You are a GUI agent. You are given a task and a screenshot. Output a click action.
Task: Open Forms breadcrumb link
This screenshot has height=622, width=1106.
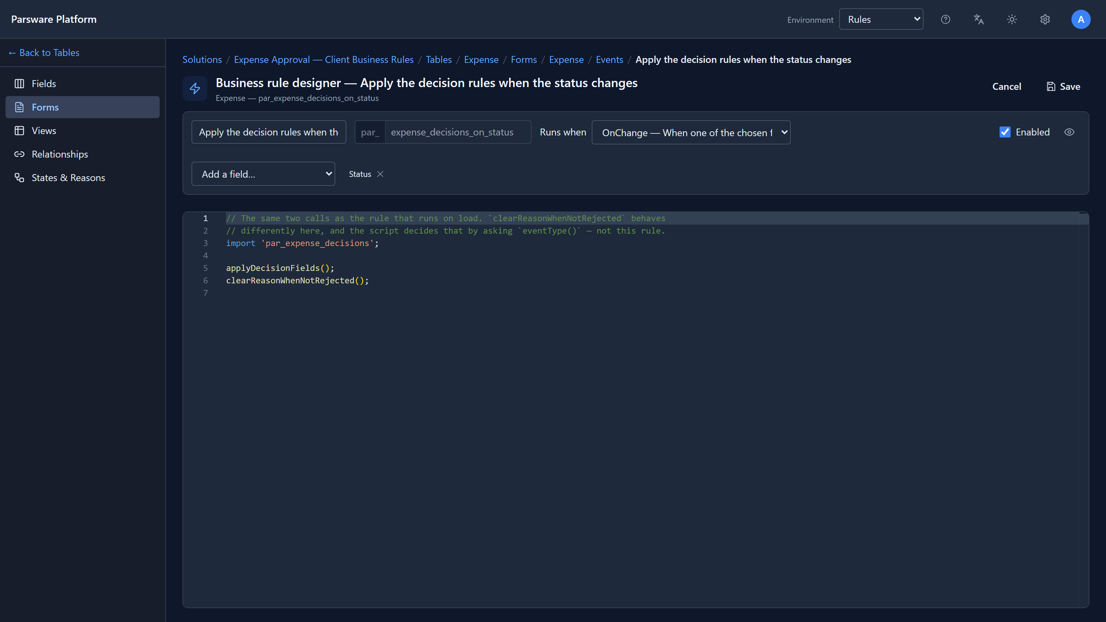tap(524, 60)
